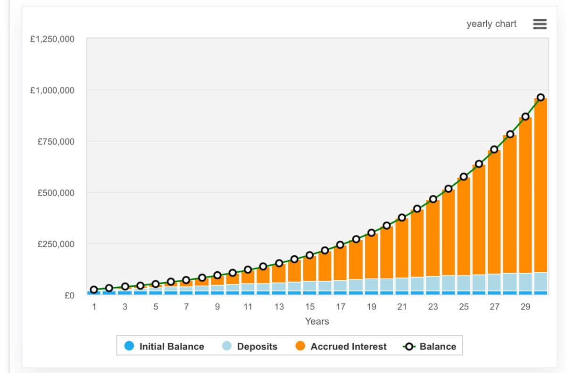This screenshot has width=566, height=373.
Task: Click the year 23 light blue deposits segment
Action: 433,284
